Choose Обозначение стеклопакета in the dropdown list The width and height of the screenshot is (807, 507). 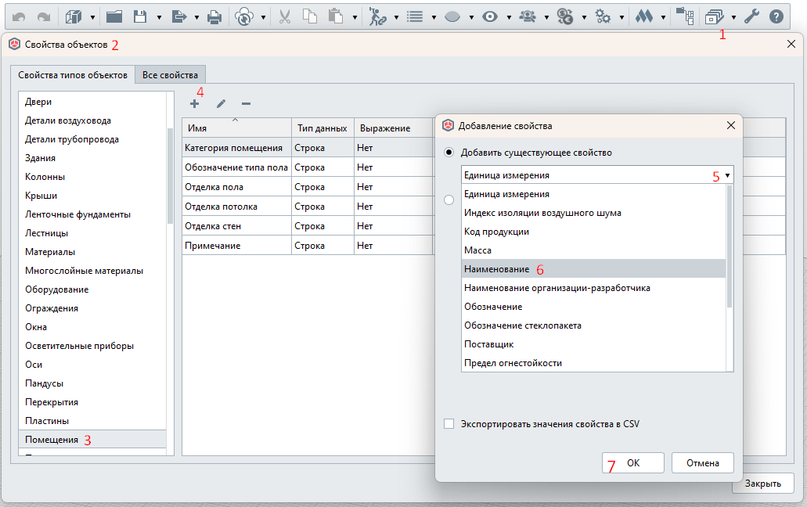pyautogui.click(x=593, y=325)
